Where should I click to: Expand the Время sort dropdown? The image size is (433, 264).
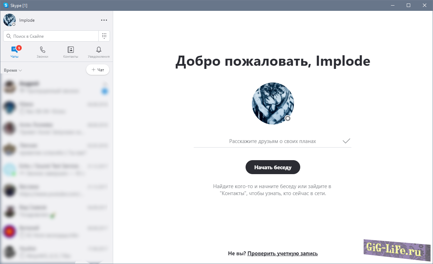pyautogui.click(x=13, y=70)
